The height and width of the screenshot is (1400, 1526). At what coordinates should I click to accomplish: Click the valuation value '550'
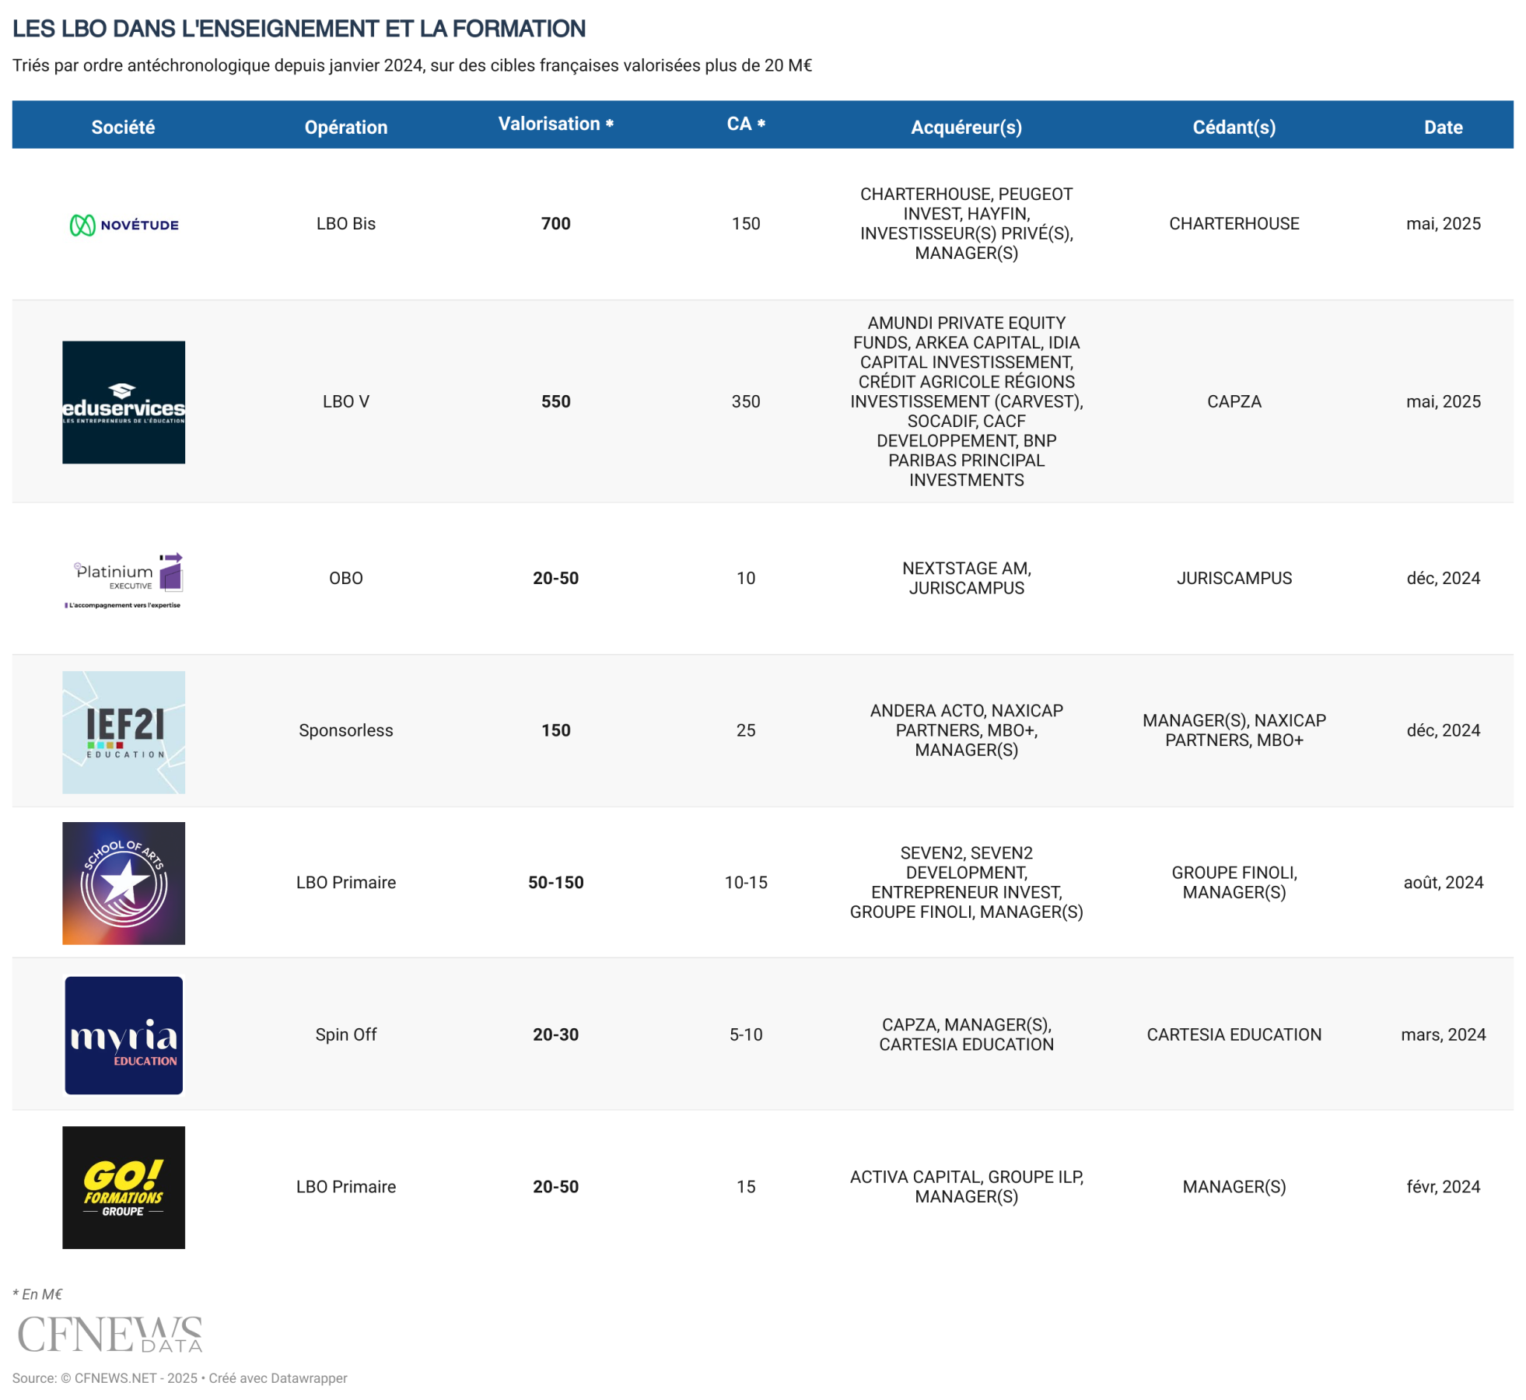(555, 401)
